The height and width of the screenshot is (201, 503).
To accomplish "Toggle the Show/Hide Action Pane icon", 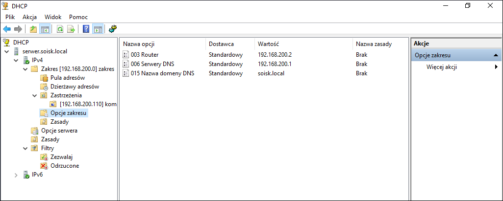I will tap(98, 29).
